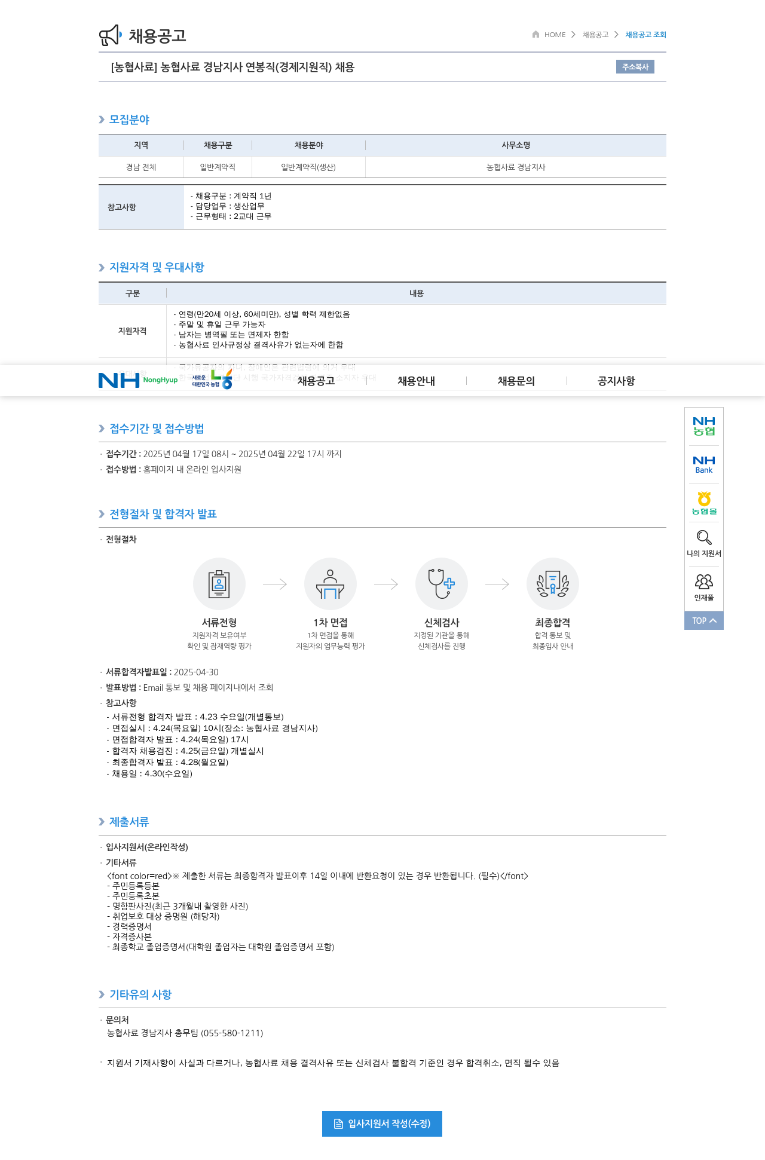Image resolution: width=765 pixels, height=1160 pixels.
Task: Click the chevron beside 전형절차 및 합격자 발표
Action: (102, 514)
